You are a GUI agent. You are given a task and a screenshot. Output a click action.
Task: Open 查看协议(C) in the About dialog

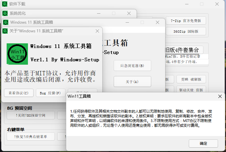pos(19,93)
